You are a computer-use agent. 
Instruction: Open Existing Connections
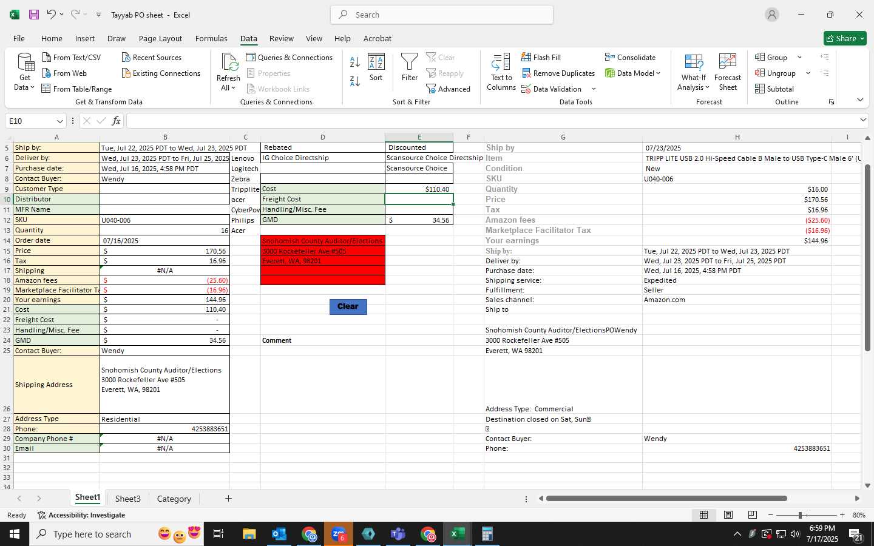point(161,73)
